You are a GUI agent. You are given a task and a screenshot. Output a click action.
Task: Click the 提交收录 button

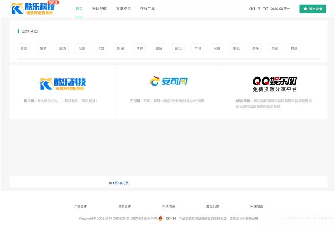click(312, 9)
